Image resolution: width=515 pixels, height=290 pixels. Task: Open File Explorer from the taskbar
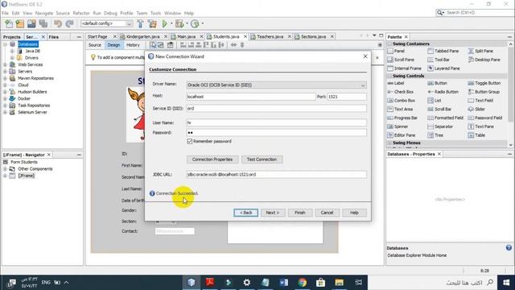click(339, 283)
